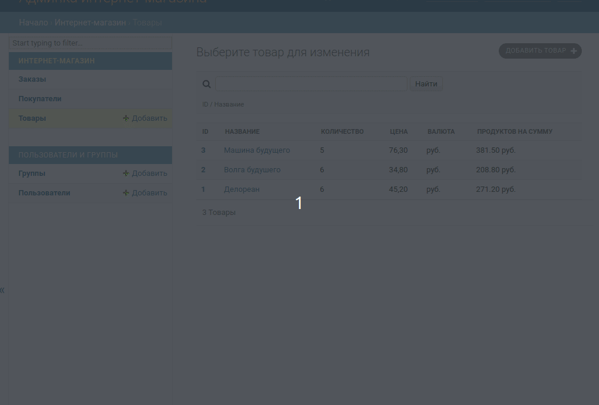The width and height of the screenshot is (599, 405).
Task: Open the Заказы section
Action: click(x=33, y=79)
